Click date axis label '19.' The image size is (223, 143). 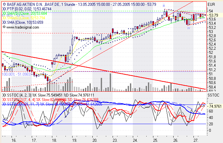(x=74, y=140)
